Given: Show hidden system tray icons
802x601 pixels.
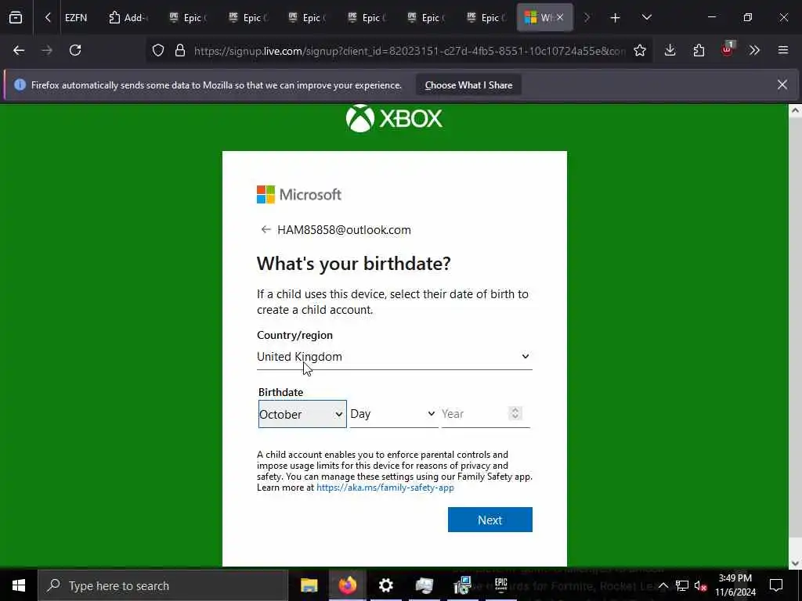Looking at the screenshot, I should point(663,585).
